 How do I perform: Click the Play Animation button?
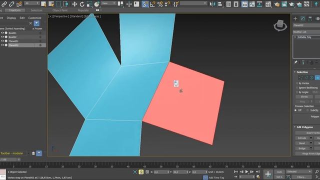pos(246,171)
